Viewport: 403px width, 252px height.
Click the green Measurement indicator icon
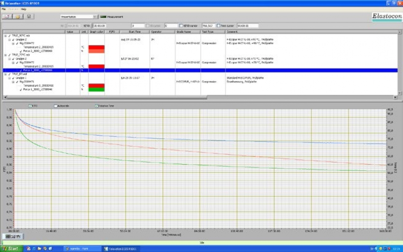pyautogui.click(x=103, y=17)
